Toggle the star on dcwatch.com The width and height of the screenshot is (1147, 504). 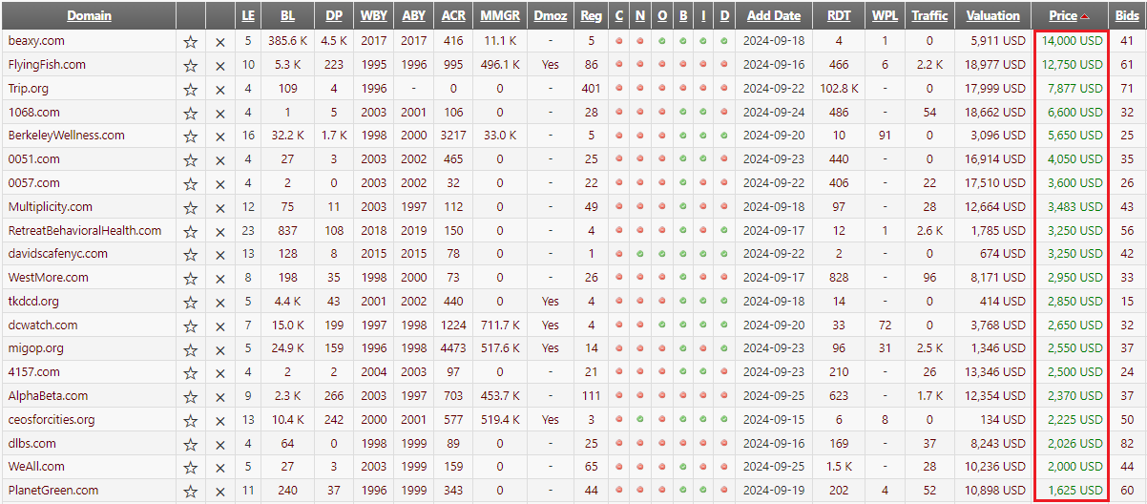click(191, 325)
